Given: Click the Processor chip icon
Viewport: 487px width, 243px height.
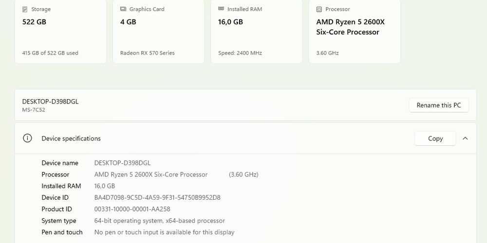Looking at the screenshot, I should tap(319, 9).
